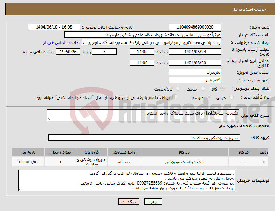The width and height of the screenshot is (275, 211).
Task: Click the validity hour field next to 1404/08/30
Action: point(142,63)
